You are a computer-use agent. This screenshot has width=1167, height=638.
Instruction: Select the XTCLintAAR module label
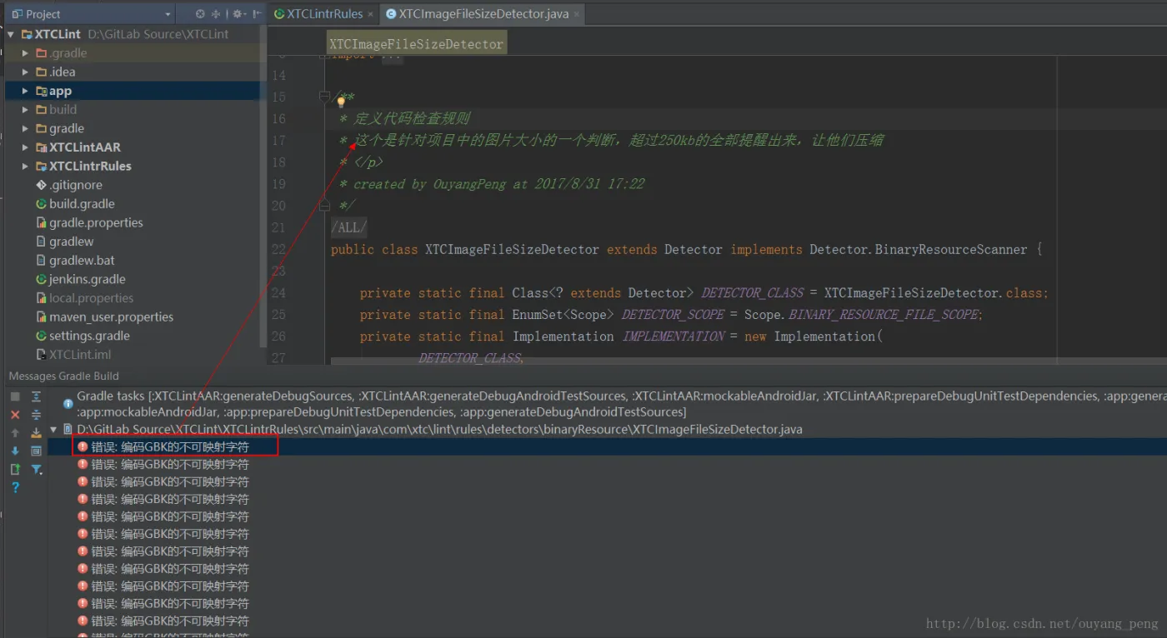(85, 147)
